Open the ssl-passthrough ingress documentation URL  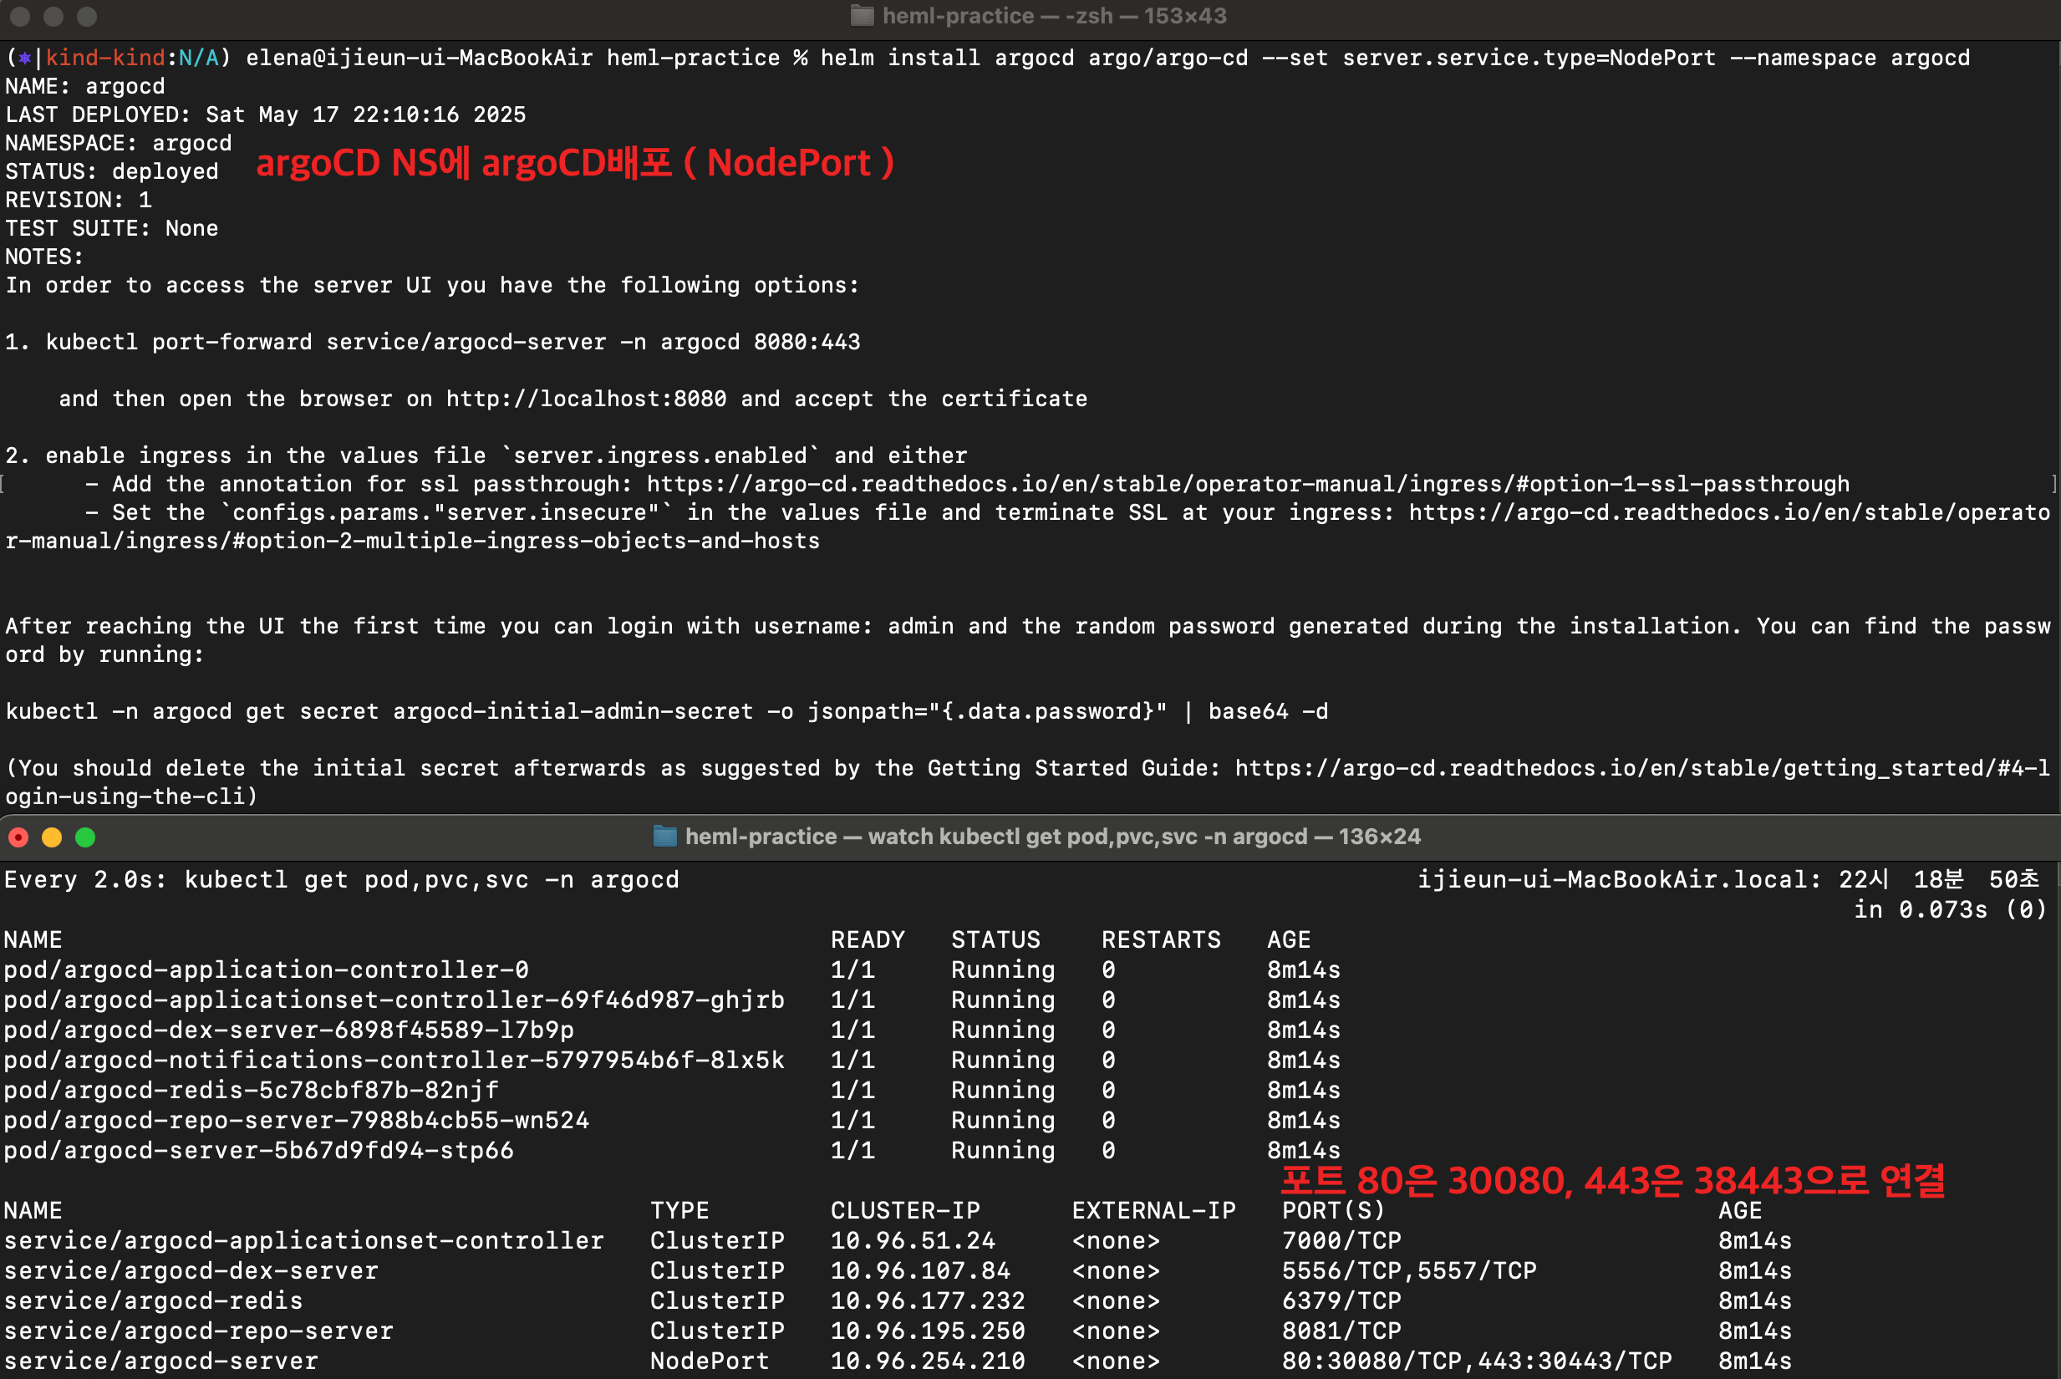[x=1248, y=484]
